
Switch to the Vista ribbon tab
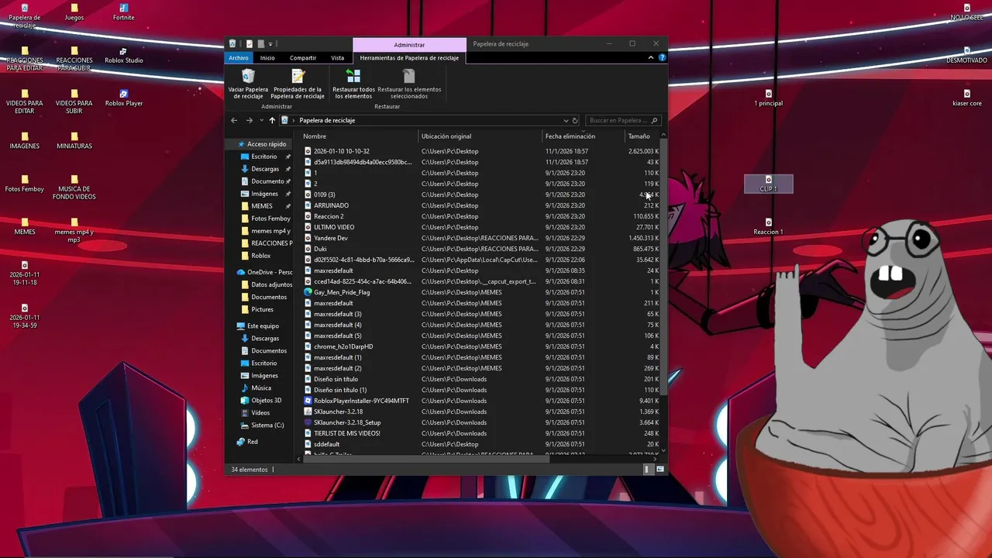coord(338,57)
